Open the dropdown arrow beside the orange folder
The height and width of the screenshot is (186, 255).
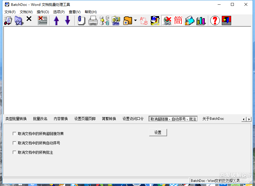coord(135,21)
